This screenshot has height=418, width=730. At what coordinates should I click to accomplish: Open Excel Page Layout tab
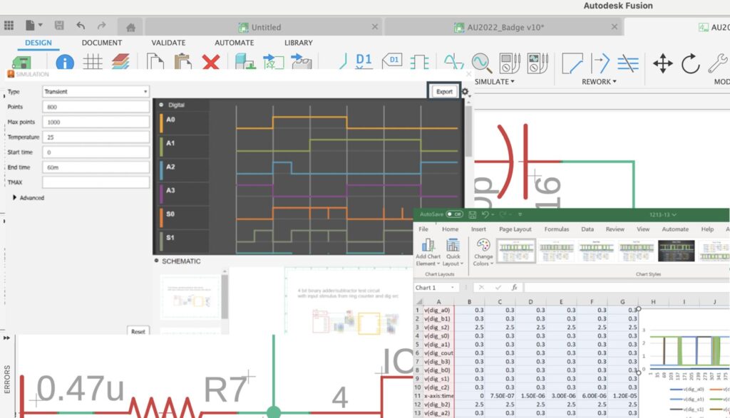515,229
